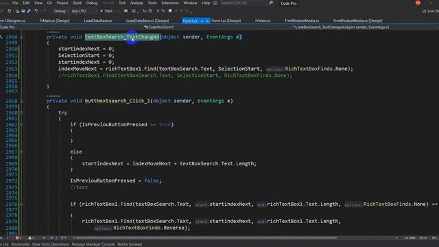Open the Debug menu
Screen dimensions: 439x247
(x=91, y=3)
